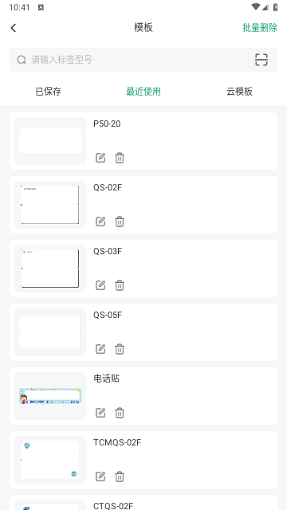The height and width of the screenshot is (510, 287).
Task: Delete the TCMQS-02F template
Action: coord(120,477)
